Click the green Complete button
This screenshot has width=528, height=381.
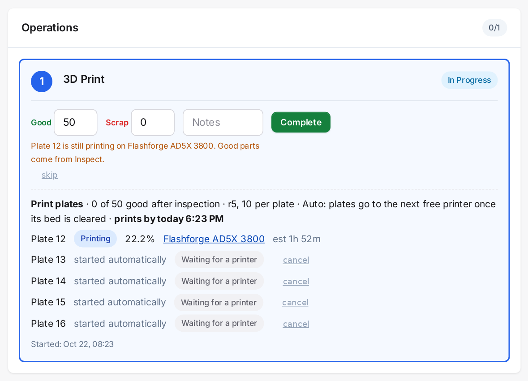[x=300, y=122]
